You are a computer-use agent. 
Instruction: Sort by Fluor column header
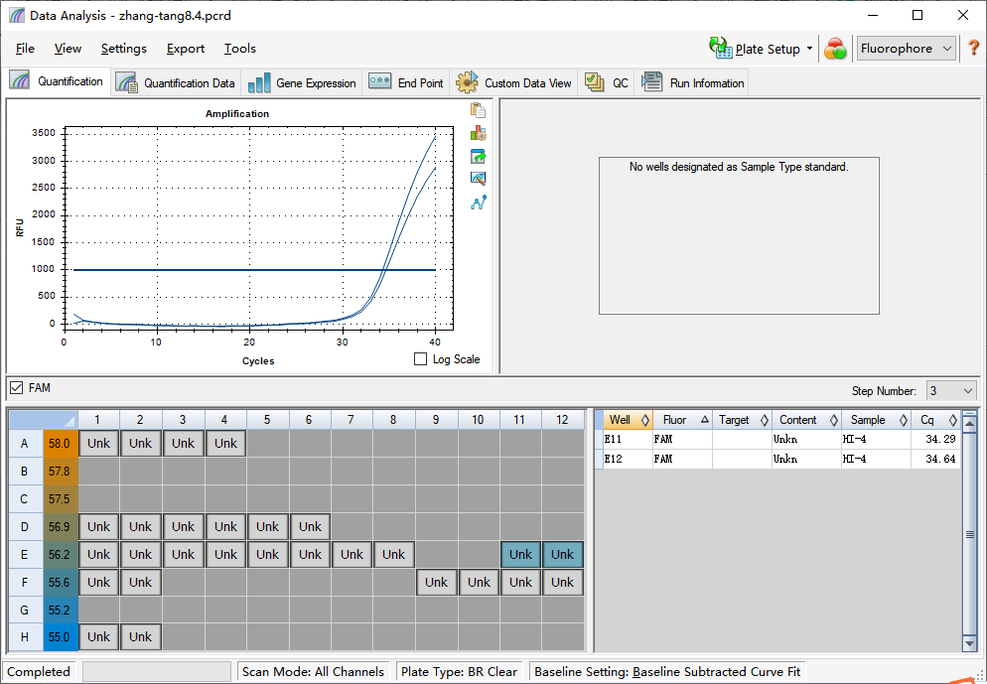(x=682, y=420)
